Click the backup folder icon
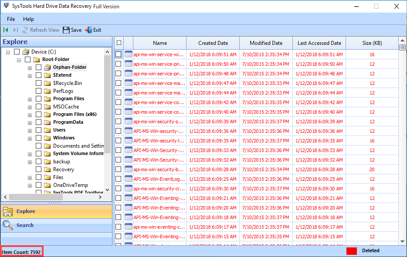407x257 pixels. click(47, 162)
